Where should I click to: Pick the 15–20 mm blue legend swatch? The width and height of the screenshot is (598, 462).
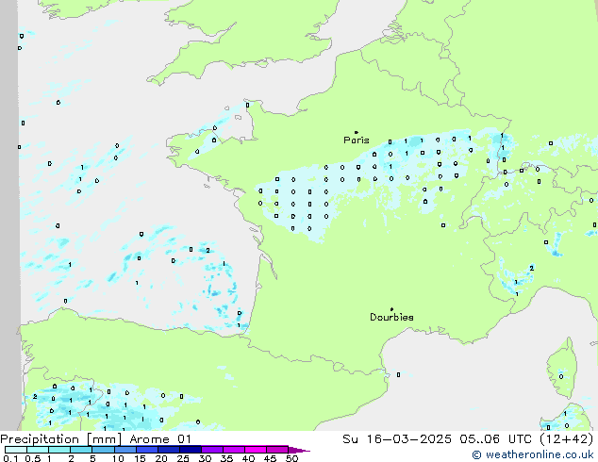pos(146,450)
